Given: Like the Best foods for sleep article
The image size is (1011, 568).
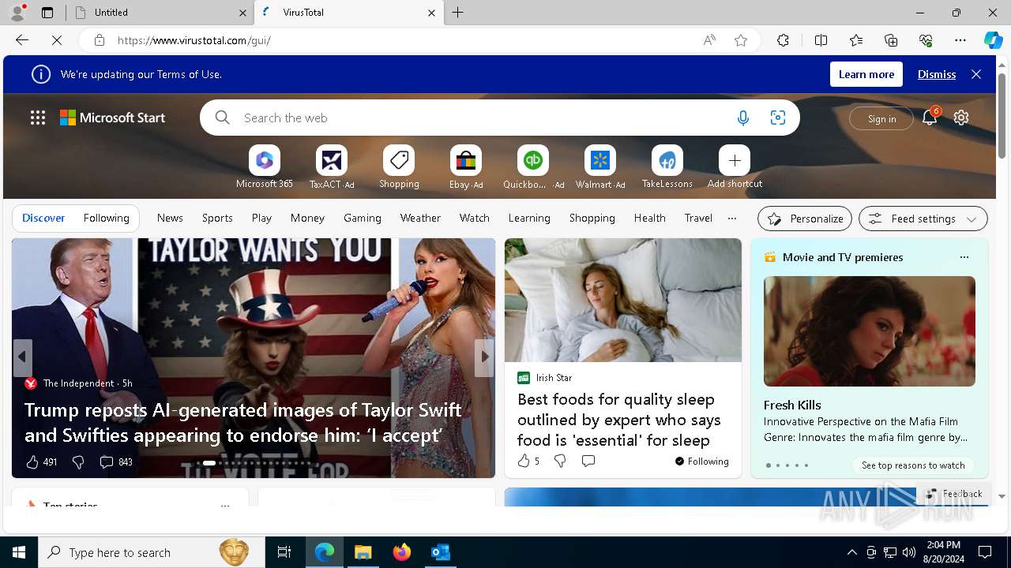Looking at the screenshot, I should click(524, 461).
